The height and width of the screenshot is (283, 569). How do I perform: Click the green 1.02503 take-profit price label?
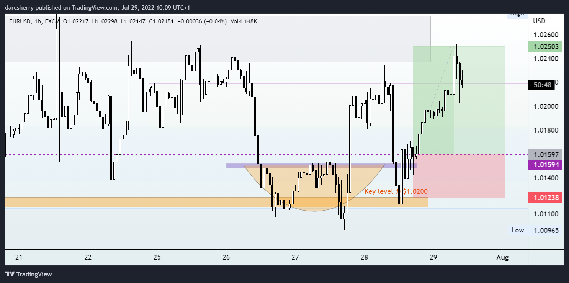pyautogui.click(x=546, y=47)
